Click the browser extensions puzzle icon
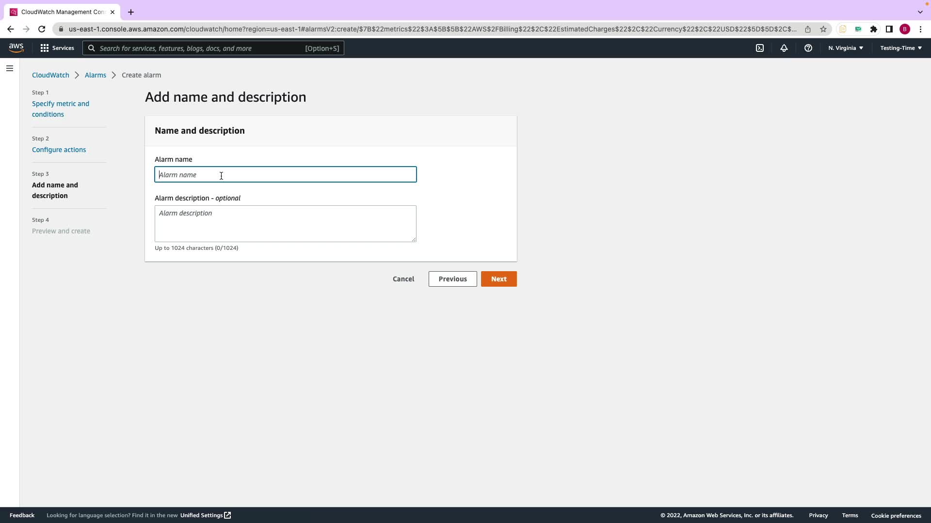 point(873,29)
